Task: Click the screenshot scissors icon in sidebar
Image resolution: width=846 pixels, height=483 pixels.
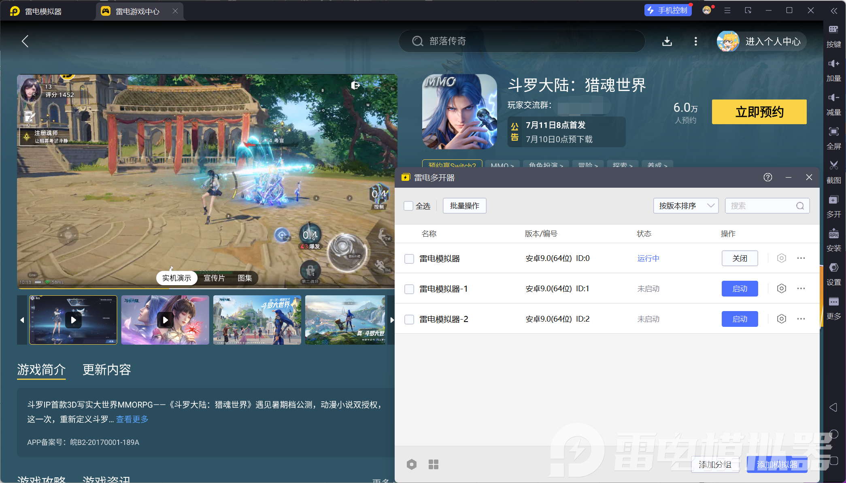Action: (x=833, y=165)
